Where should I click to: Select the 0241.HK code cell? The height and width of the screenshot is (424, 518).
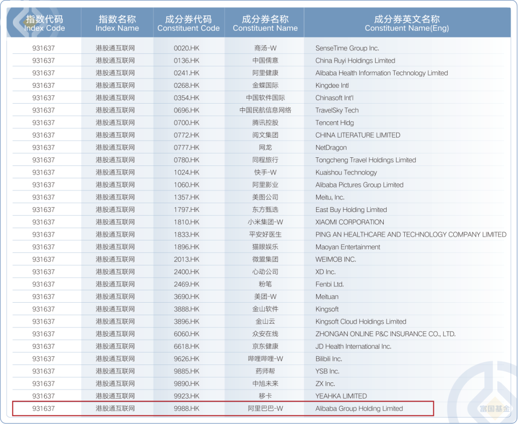[187, 73]
